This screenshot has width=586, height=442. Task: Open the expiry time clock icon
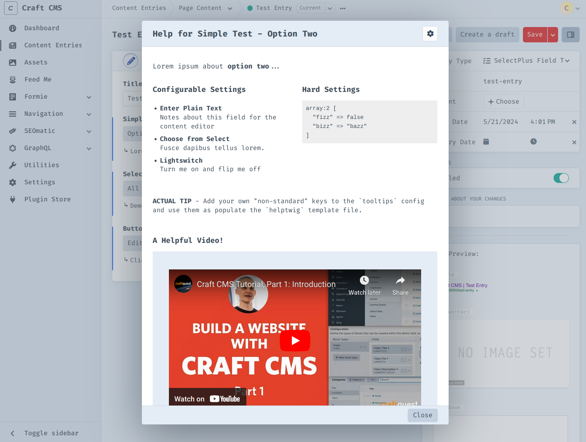coord(533,141)
